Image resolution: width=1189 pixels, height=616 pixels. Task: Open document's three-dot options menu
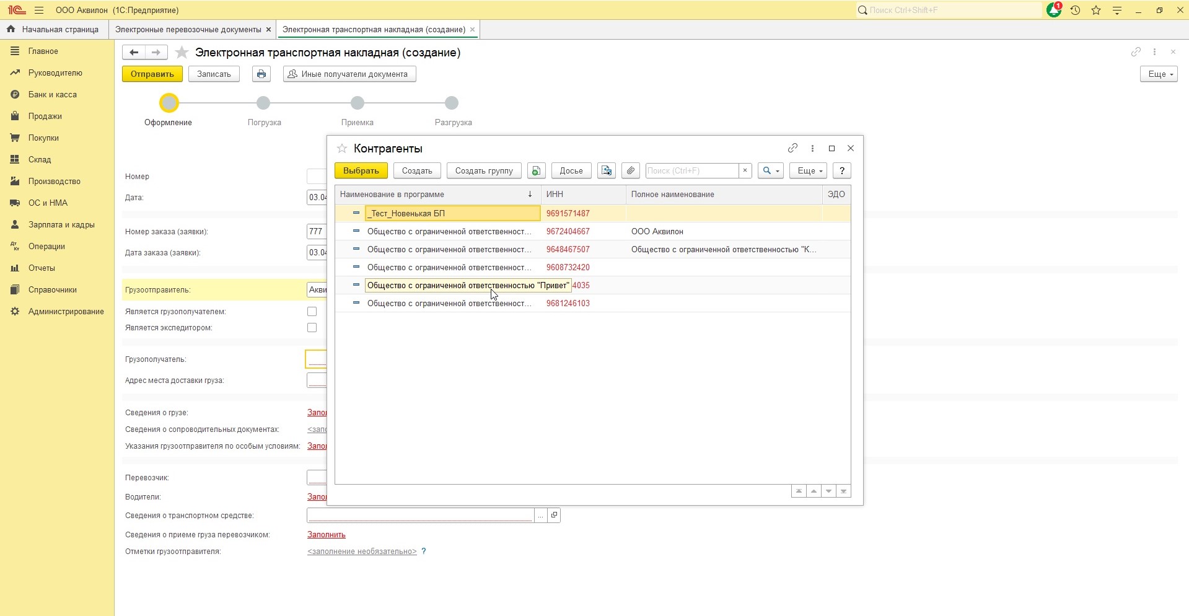click(x=1154, y=52)
